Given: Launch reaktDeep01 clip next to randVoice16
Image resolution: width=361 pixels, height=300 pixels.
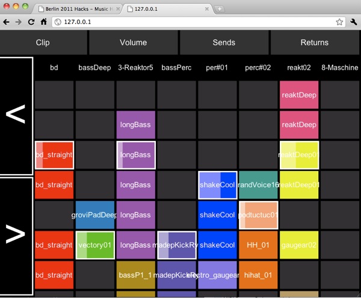Looking at the screenshot, I should click(299, 185).
